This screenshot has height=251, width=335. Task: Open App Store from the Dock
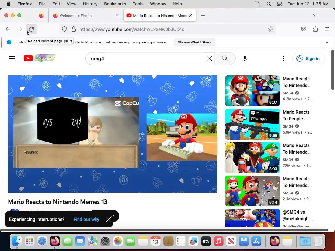tap(256, 241)
